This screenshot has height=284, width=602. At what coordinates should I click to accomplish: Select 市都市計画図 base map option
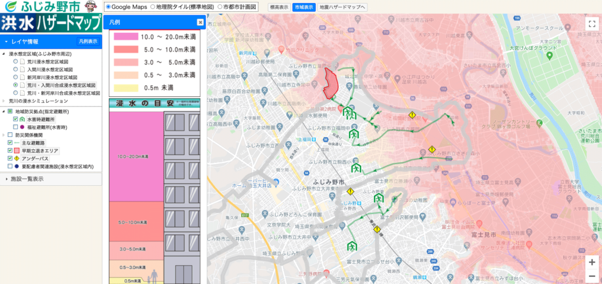click(x=220, y=6)
